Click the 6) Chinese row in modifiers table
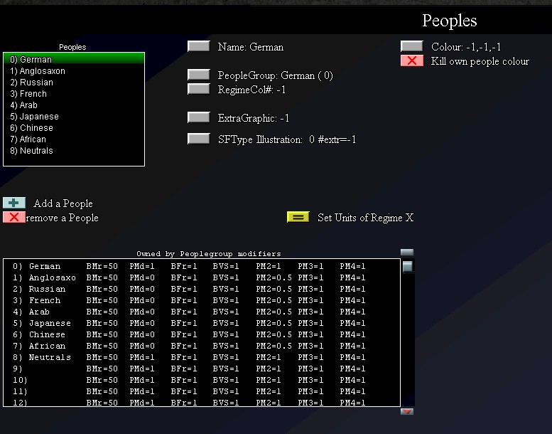 [202, 334]
